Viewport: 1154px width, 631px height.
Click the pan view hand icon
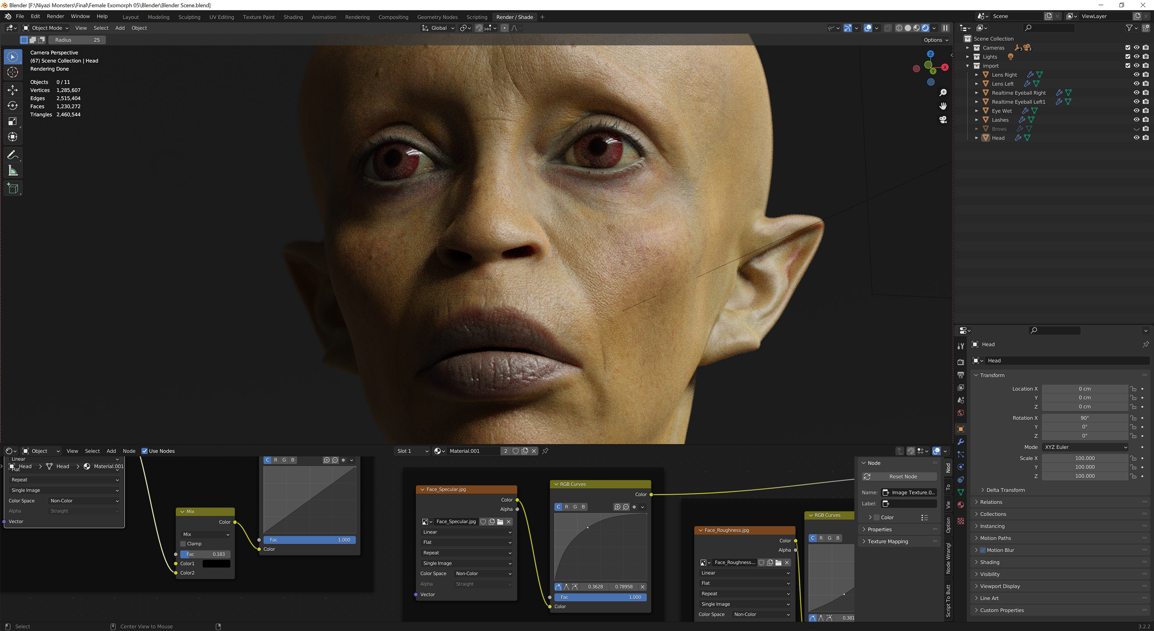[x=943, y=106]
